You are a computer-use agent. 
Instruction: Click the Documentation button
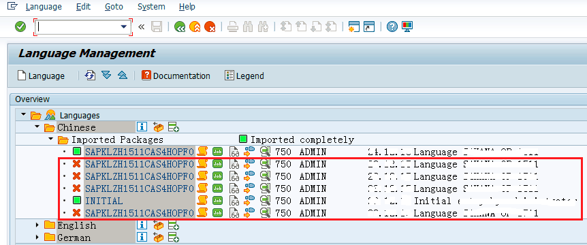176,76
